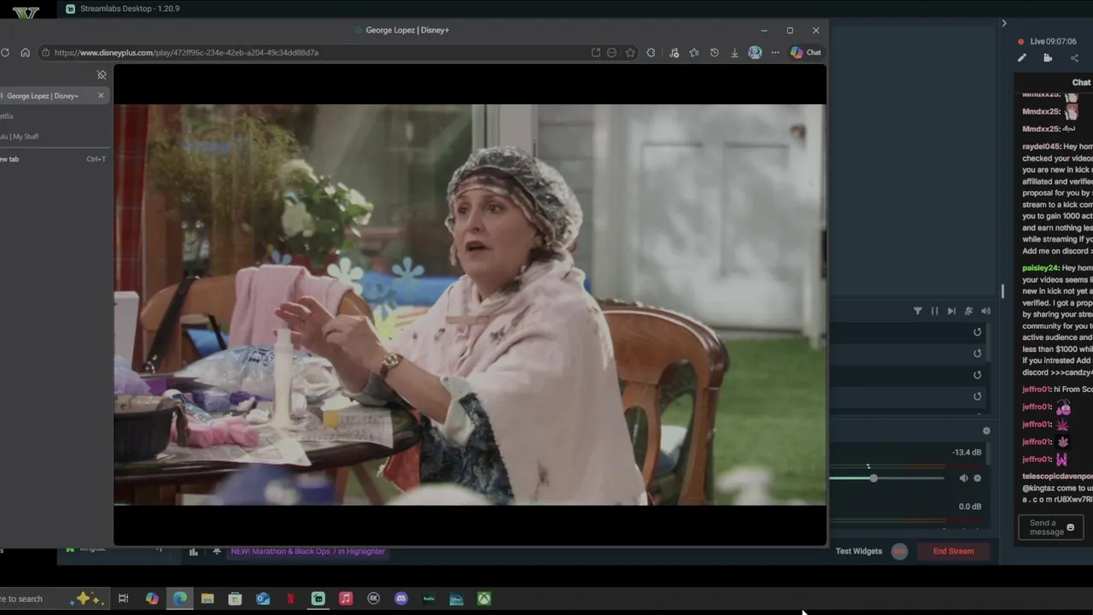This screenshot has height=615, width=1093.
Task: Open the Xbox app in the taskbar
Action: [484, 599]
